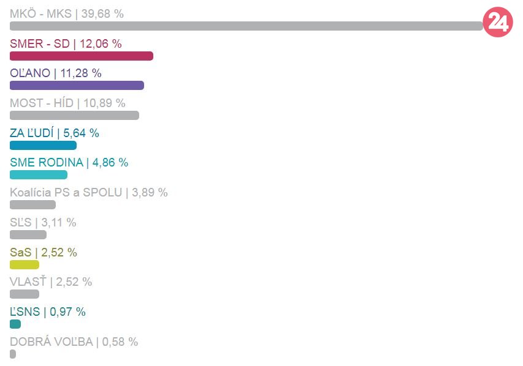This screenshot has width=523, height=366.
Task: Click the VLASŤ 2,52 % label
Action: point(51,282)
